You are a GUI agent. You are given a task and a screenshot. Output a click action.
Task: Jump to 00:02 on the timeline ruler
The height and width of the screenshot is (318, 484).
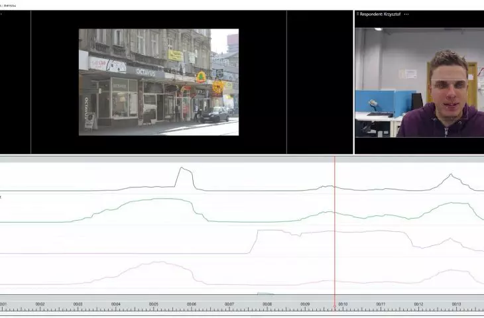point(40,304)
